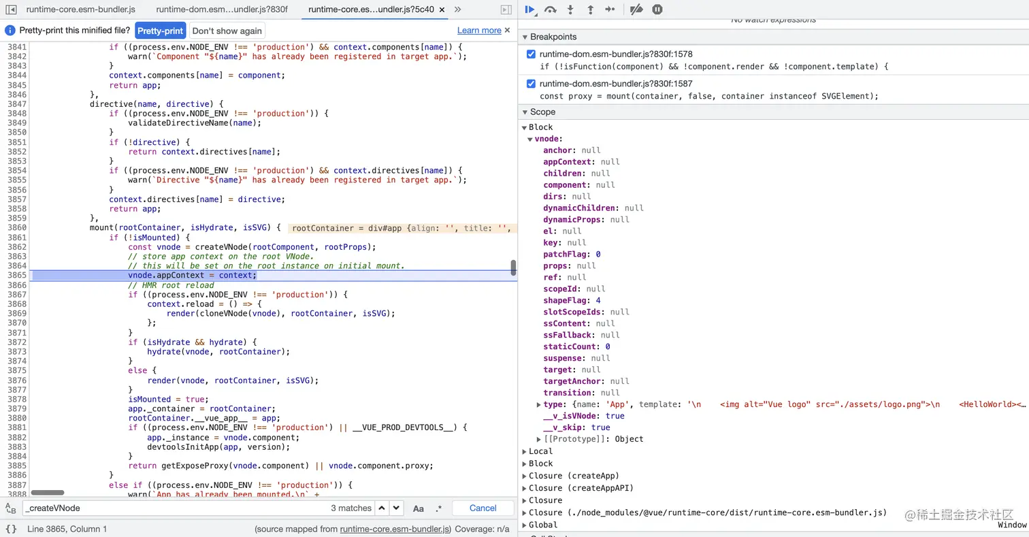Close the runtime-core...?5c40 tab
Image resolution: width=1029 pixels, height=537 pixels.
tap(442, 10)
